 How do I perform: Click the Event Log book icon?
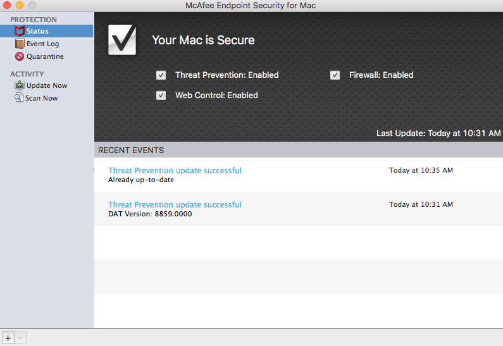pyautogui.click(x=20, y=44)
